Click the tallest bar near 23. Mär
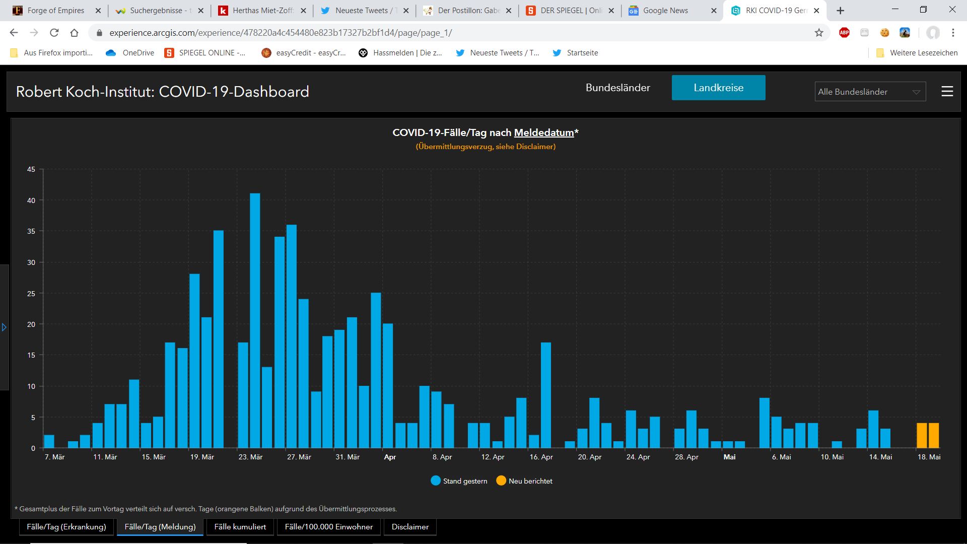Image resolution: width=967 pixels, height=544 pixels. click(x=255, y=320)
